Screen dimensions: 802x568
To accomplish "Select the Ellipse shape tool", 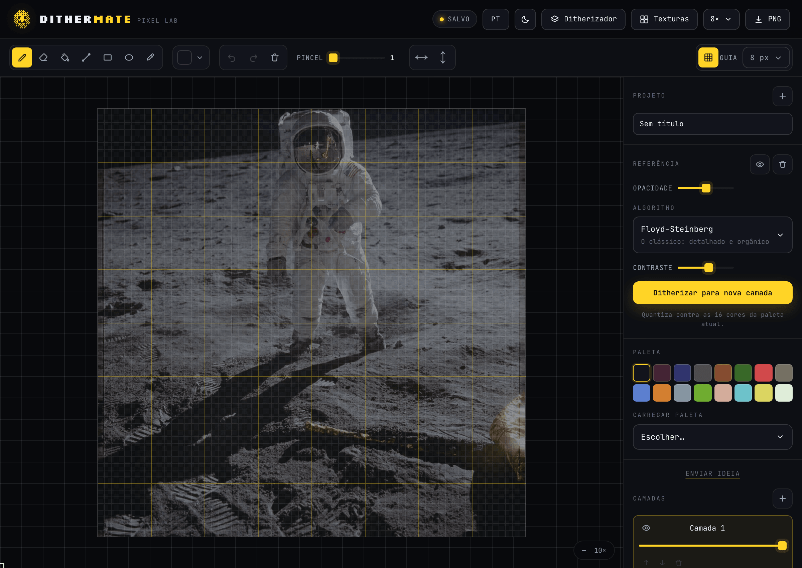I will point(129,57).
